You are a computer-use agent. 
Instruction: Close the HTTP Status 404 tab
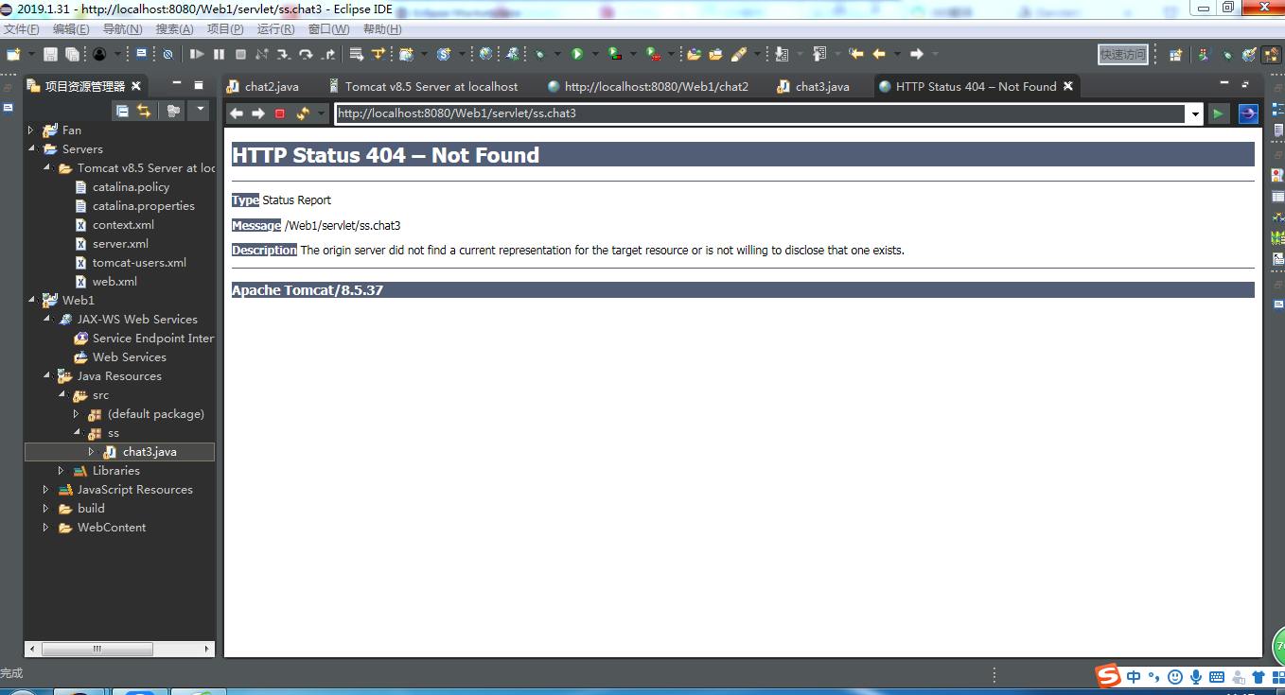(1068, 86)
